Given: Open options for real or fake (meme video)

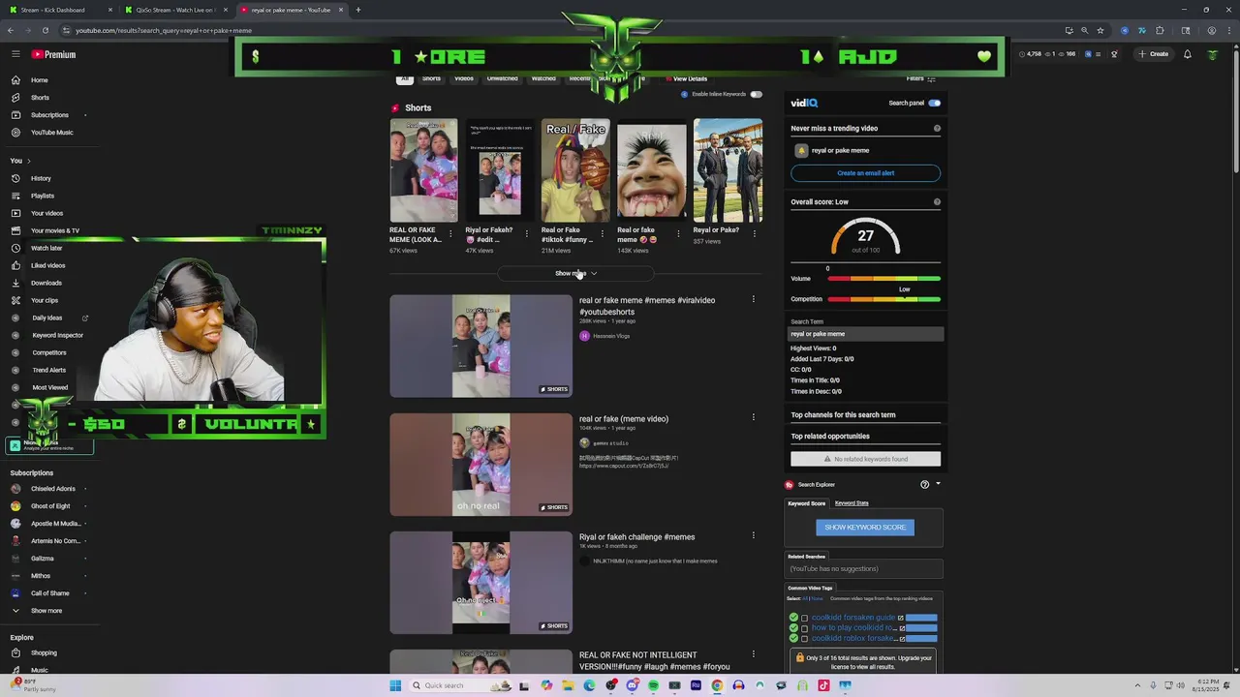Looking at the screenshot, I should pos(753,417).
